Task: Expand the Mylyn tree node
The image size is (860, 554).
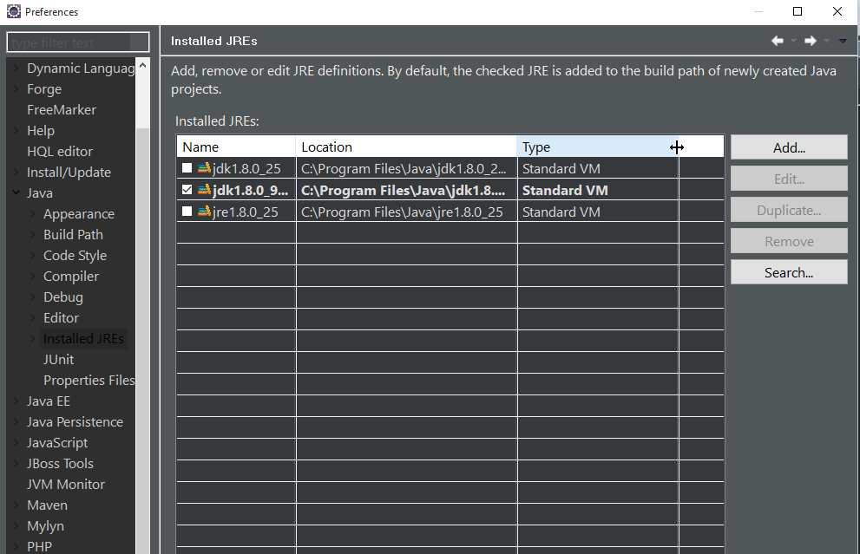Action: [x=16, y=526]
